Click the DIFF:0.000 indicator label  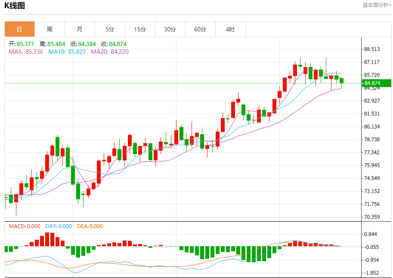[x=59, y=226]
